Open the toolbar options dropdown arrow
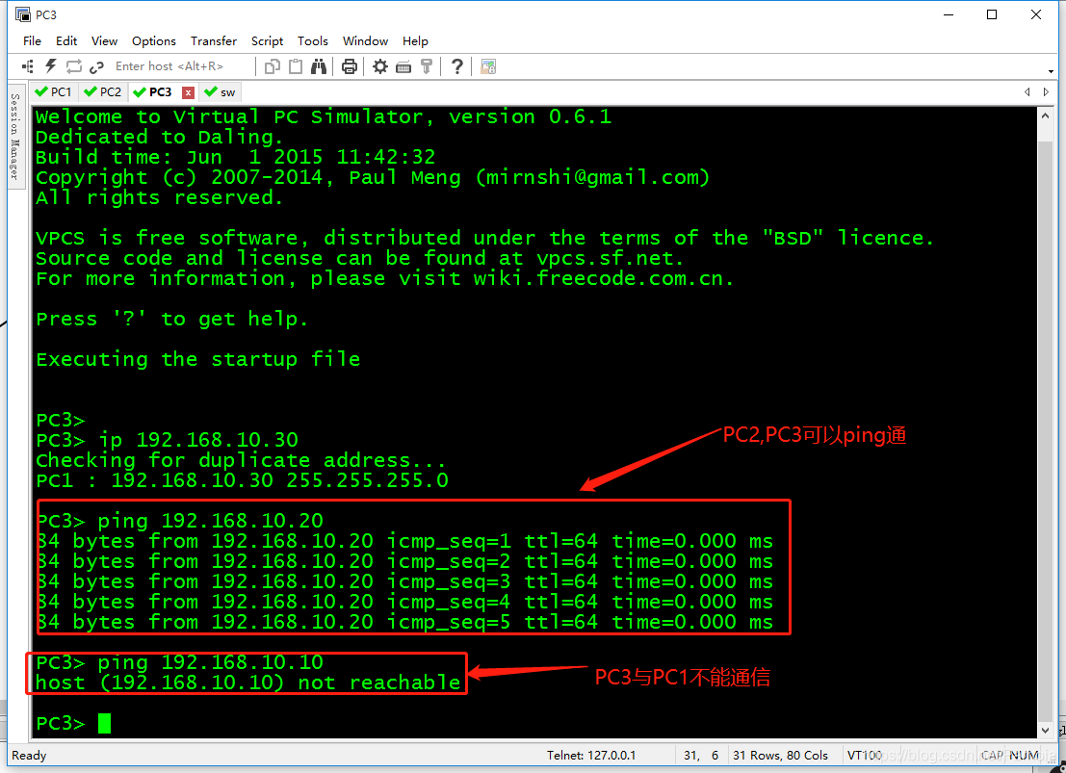The image size is (1066, 773). [x=1051, y=70]
